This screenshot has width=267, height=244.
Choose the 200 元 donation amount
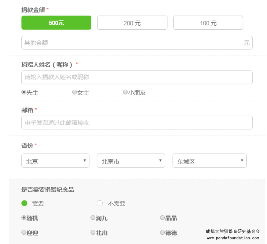coord(132,23)
